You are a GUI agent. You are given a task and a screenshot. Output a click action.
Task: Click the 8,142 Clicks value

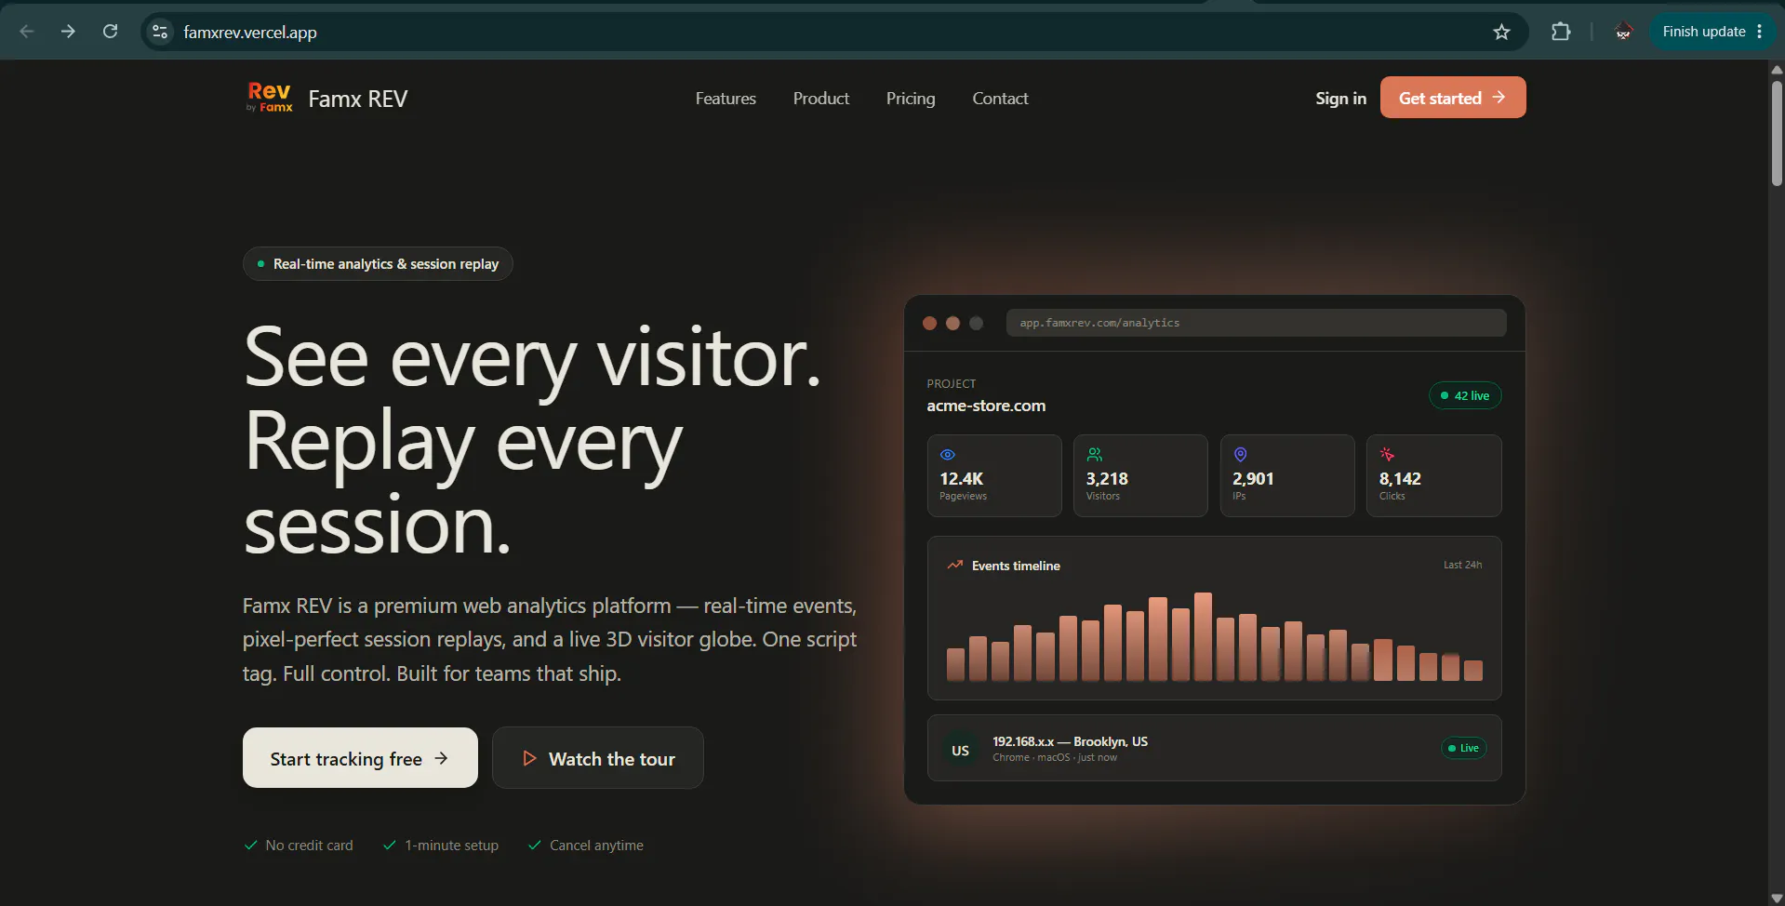(1400, 479)
